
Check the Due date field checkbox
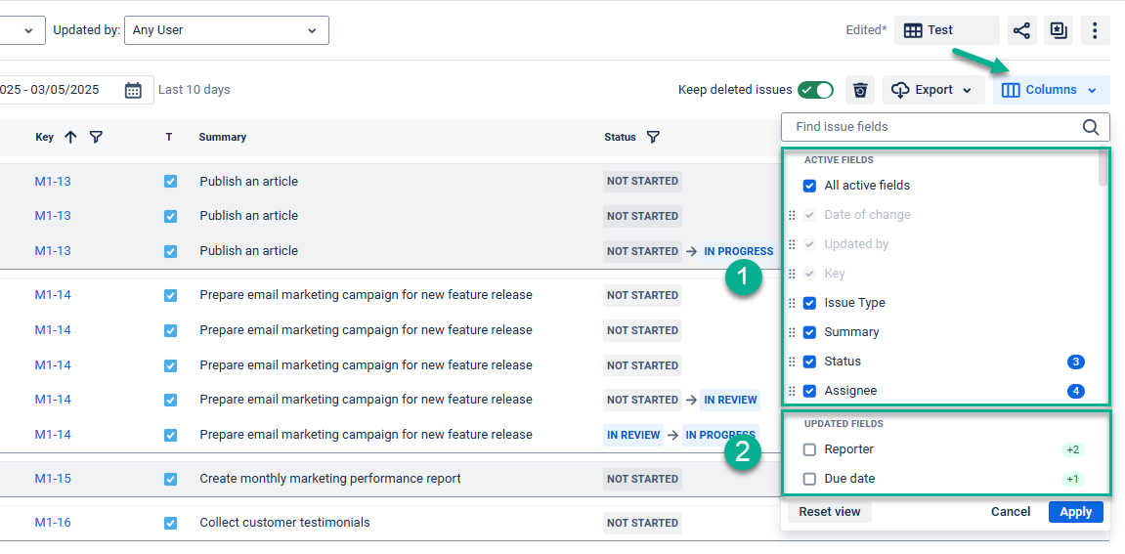click(809, 480)
